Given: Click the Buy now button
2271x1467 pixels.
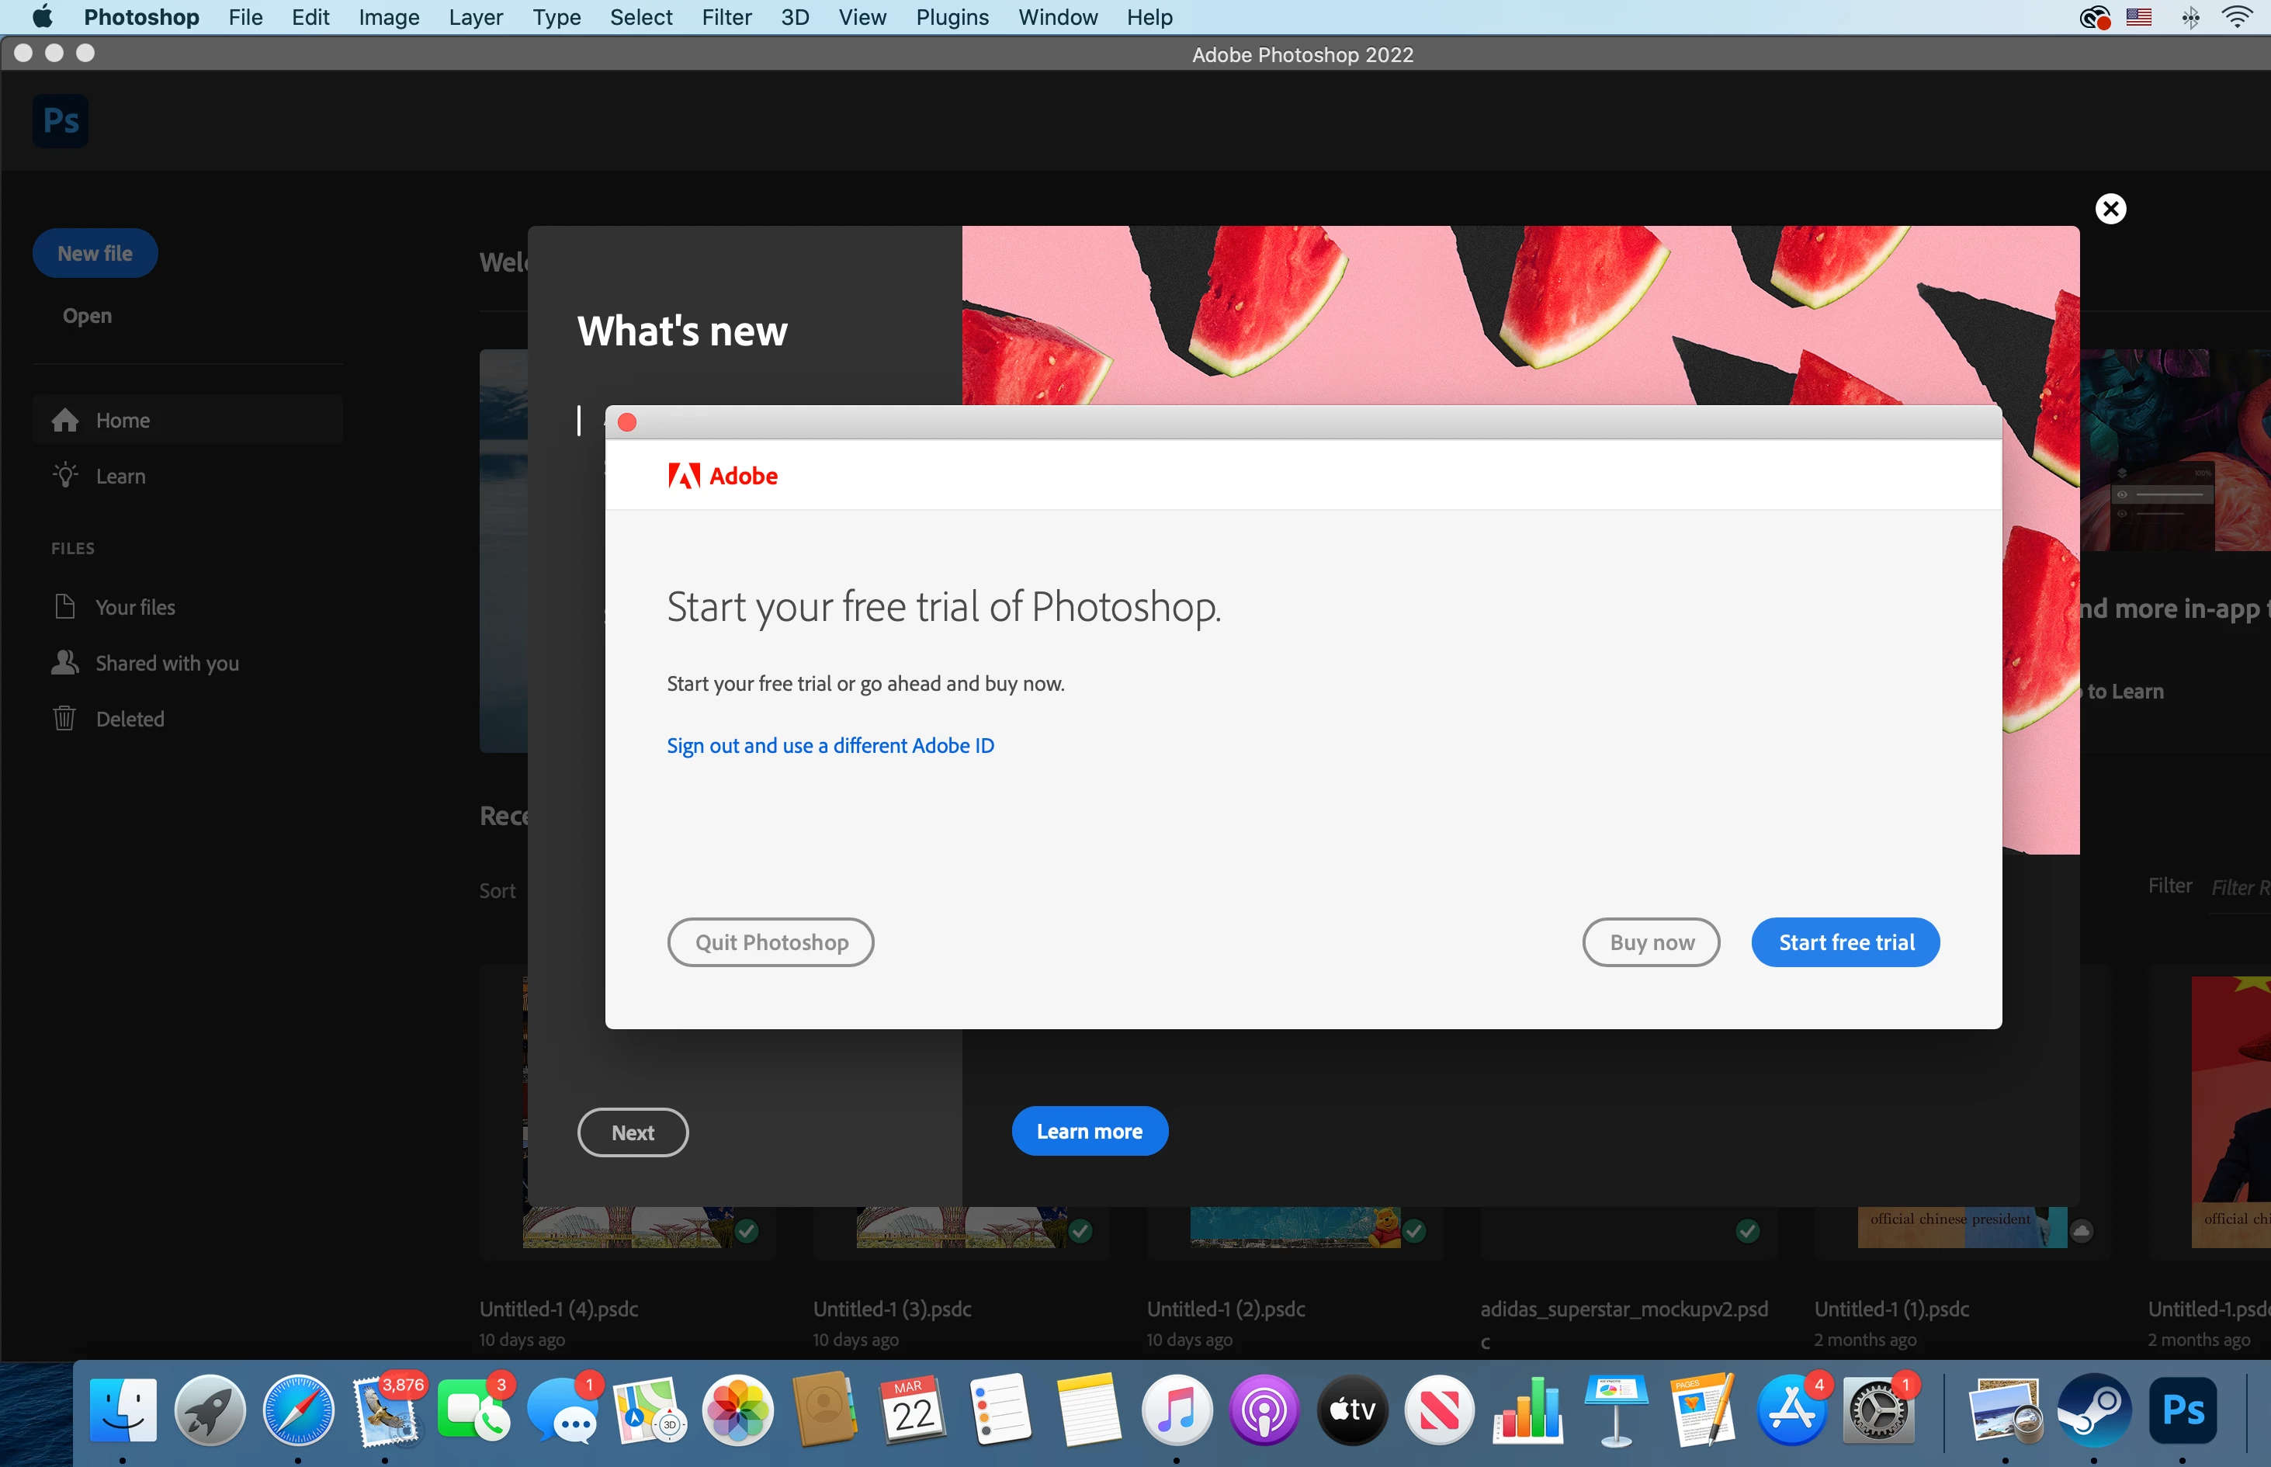Looking at the screenshot, I should click(x=1651, y=942).
